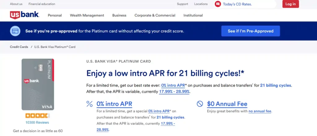Open the Wealth Management menu
Viewport: 317px width, 136px height.
[x=87, y=15]
